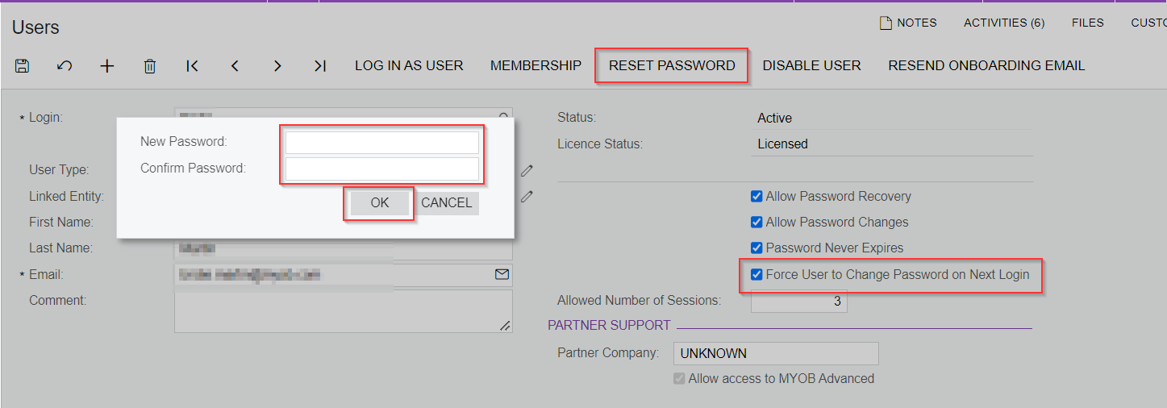Uncheck Password Never Expires
1167x408 pixels.
coord(756,248)
